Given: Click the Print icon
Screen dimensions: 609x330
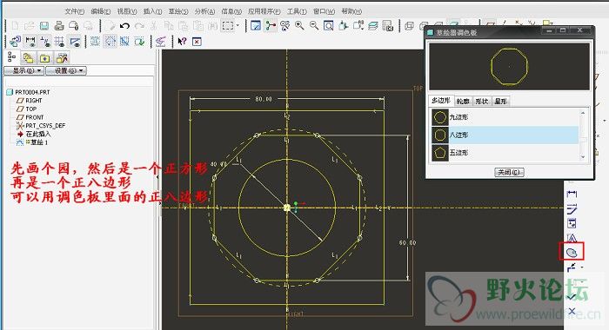Looking at the screenshot, I should point(58,26).
